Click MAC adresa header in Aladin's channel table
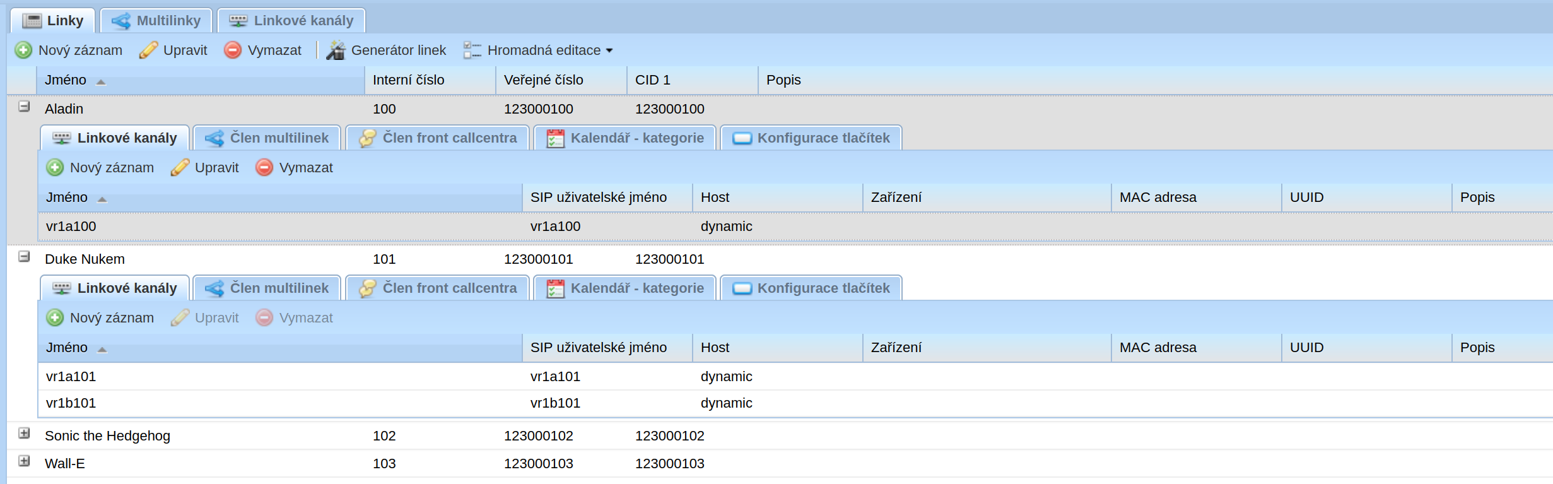The width and height of the screenshot is (1553, 484). (1197, 198)
